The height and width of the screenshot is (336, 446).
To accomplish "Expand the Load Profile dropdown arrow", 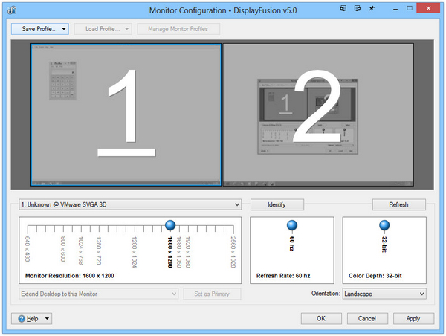I will point(127,29).
